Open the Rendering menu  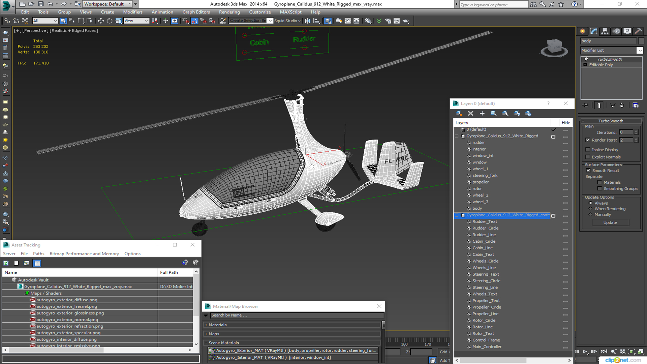[x=229, y=12]
